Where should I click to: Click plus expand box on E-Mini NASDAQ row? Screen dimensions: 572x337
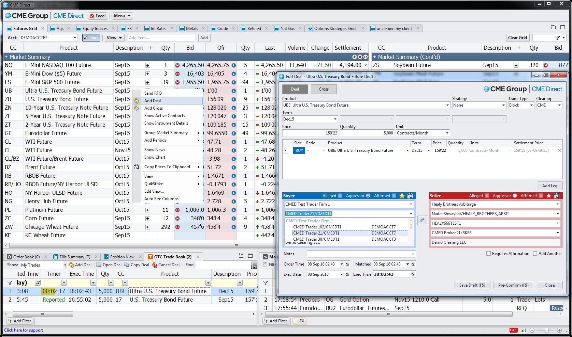click(x=148, y=65)
